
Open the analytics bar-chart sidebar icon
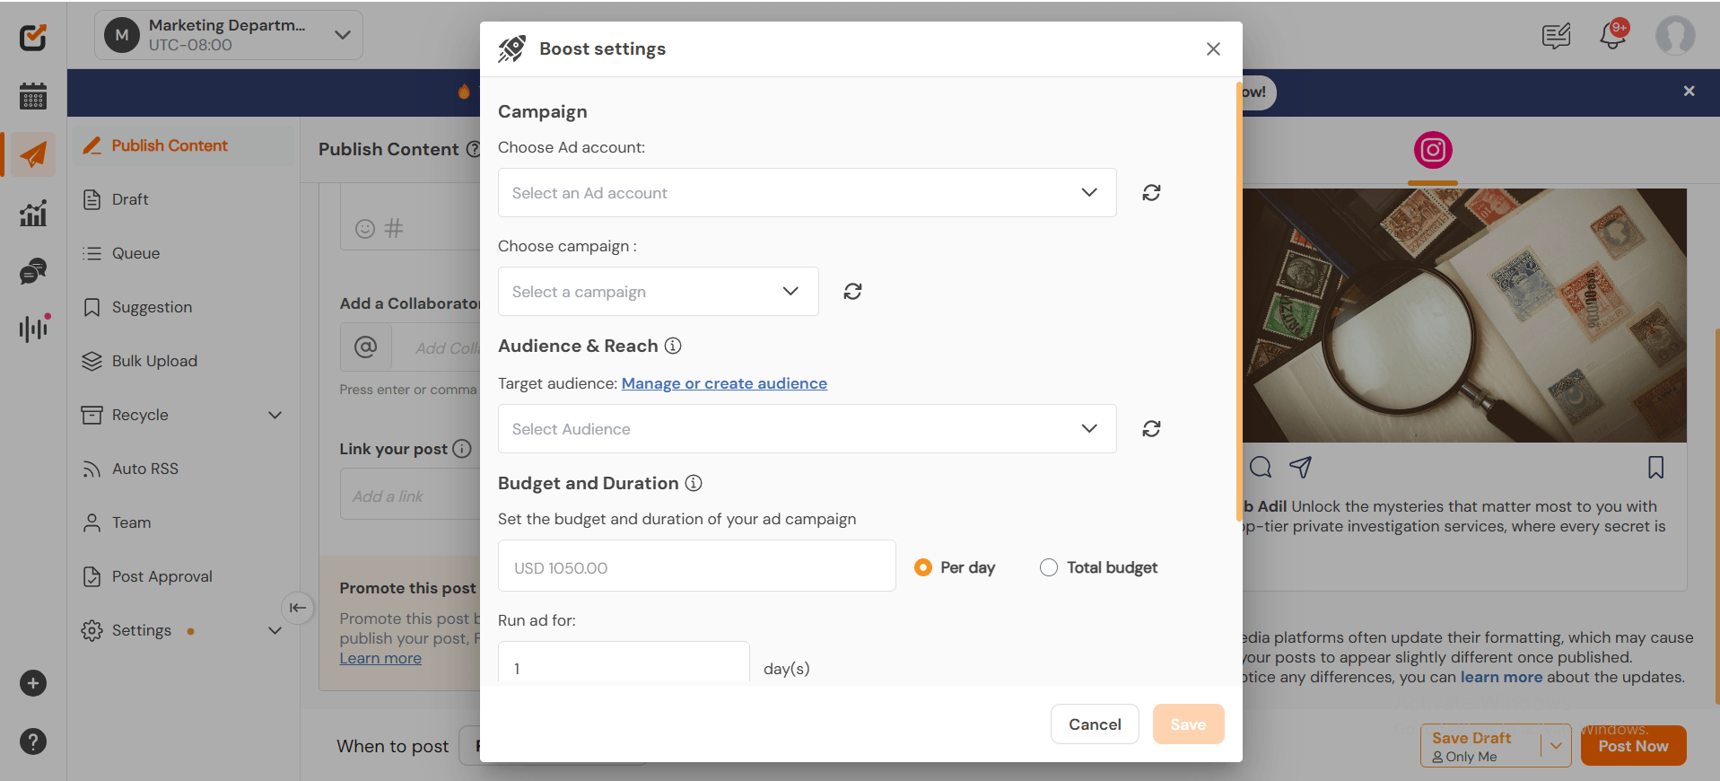pos(33,214)
